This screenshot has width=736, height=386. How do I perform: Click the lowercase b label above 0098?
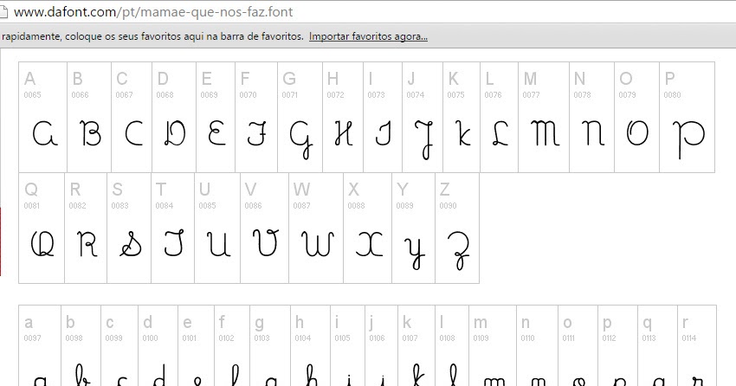[x=70, y=322]
